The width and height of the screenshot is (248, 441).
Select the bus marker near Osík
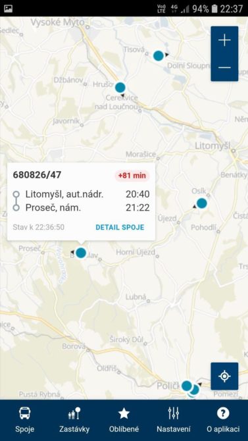pyautogui.click(x=201, y=203)
